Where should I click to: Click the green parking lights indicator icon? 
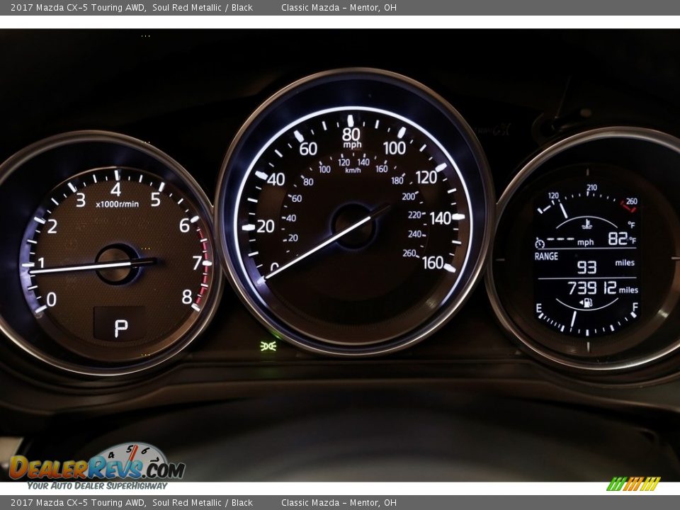pyautogui.click(x=268, y=346)
